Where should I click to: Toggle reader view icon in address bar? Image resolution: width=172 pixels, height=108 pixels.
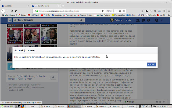click(x=103, y=11)
